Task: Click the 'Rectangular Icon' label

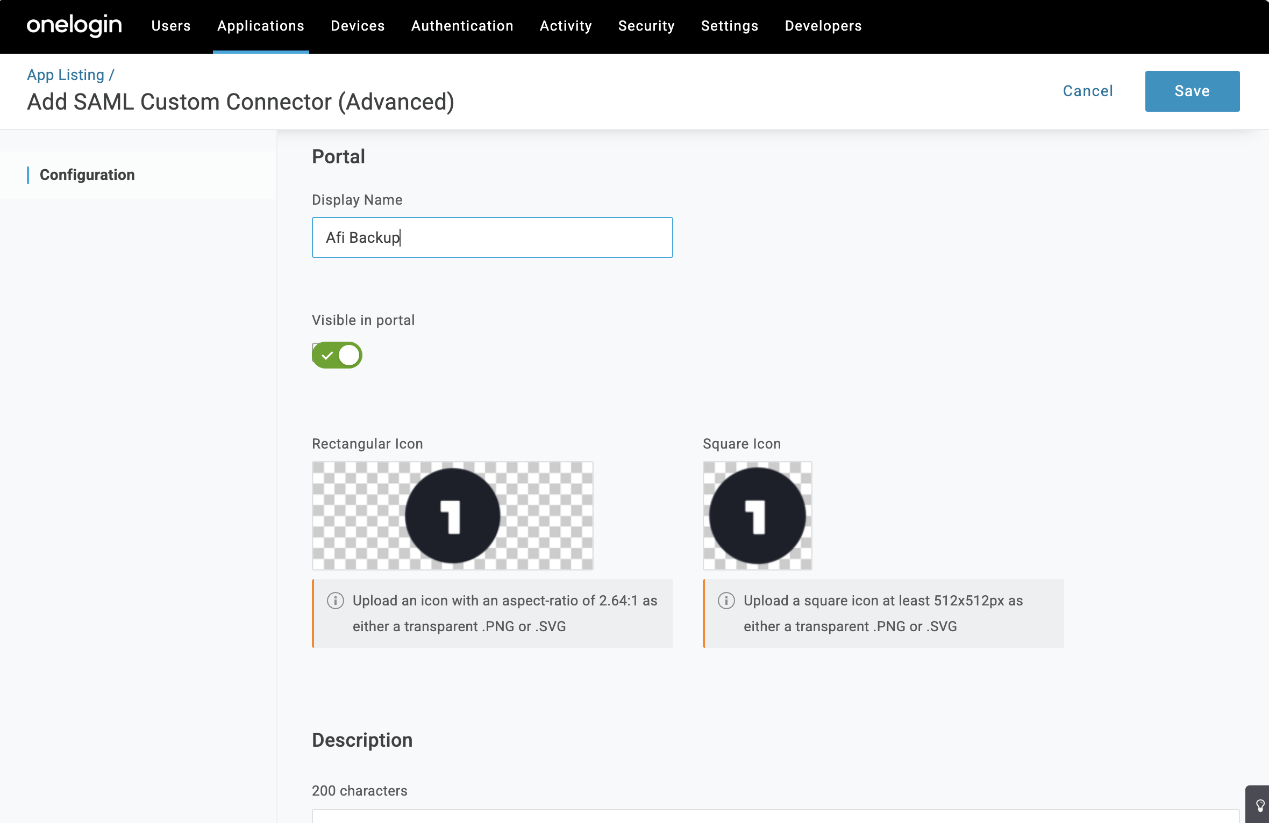Action: point(367,443)
